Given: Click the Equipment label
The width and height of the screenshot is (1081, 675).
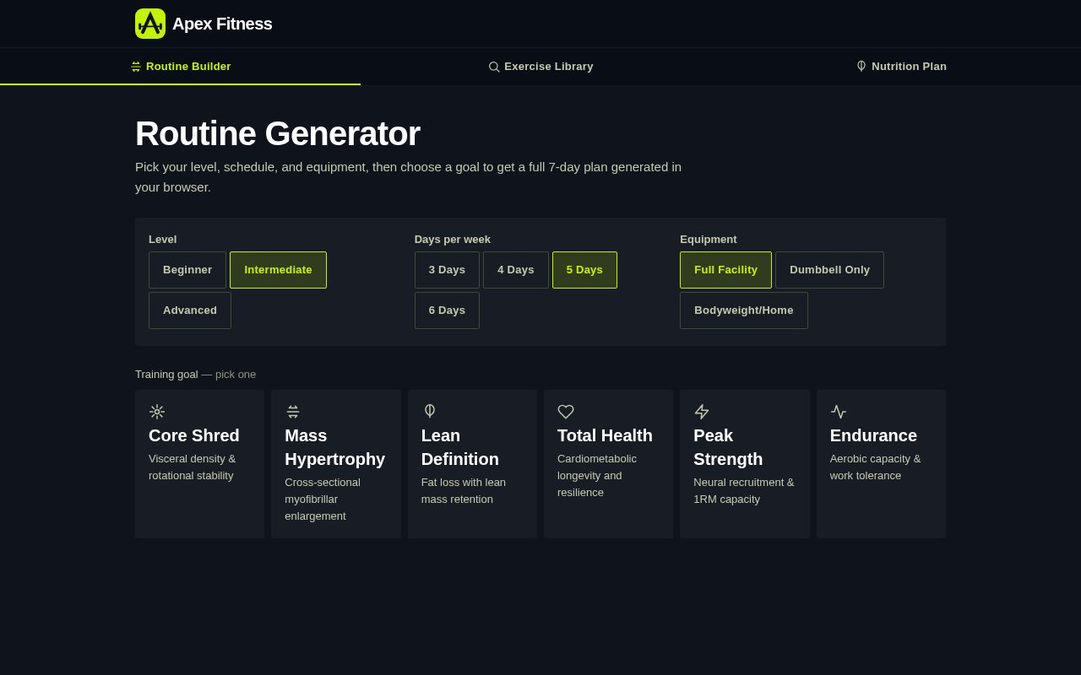Looking at the screenshot, I should [709, 239].
